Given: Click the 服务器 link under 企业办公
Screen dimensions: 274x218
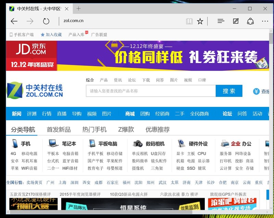Looking at the screenshot, I should [226, 154].
